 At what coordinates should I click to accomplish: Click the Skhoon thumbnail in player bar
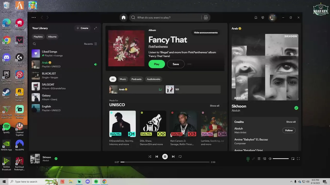coord(35,159)
